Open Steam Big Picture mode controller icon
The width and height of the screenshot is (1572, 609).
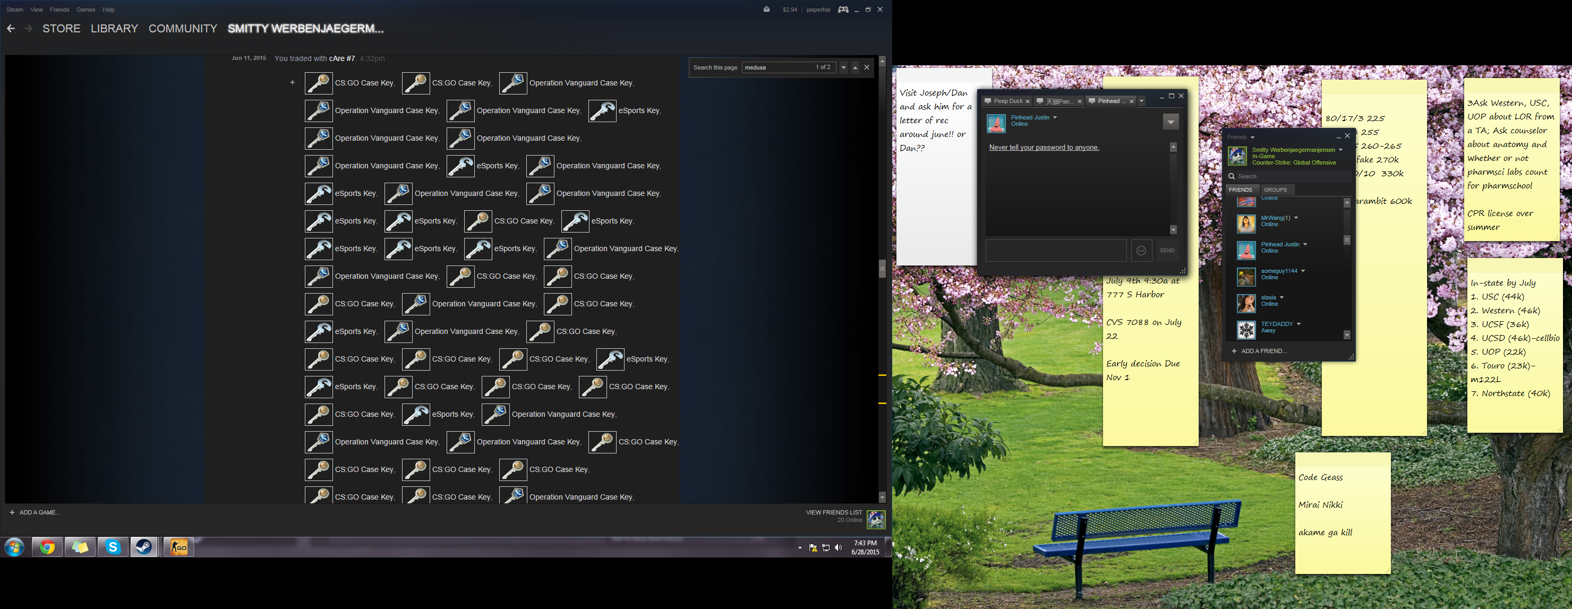[x=843, y=9]
